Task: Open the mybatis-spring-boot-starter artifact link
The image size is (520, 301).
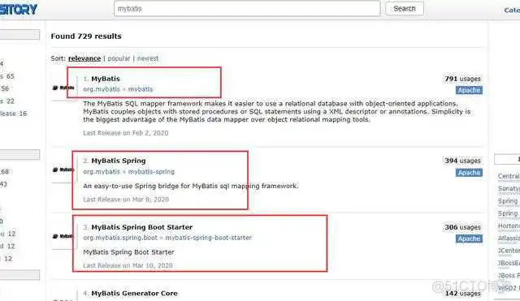Action: (x=209, y=238)
